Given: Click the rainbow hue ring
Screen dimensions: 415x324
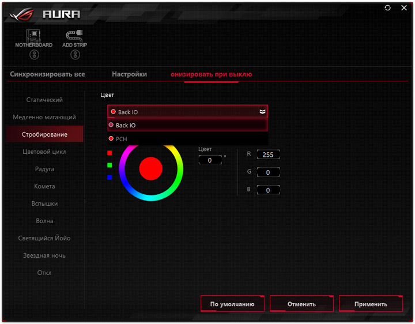Looking at the screenshot, I should pos(151,198).
